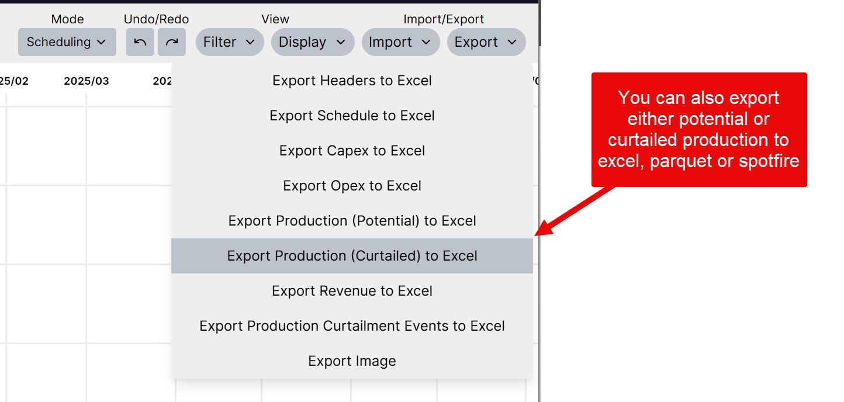This screenshot has width=844, height=402.
Task: Click the Redo arrow icon
Action: click(x=172, y=42)
